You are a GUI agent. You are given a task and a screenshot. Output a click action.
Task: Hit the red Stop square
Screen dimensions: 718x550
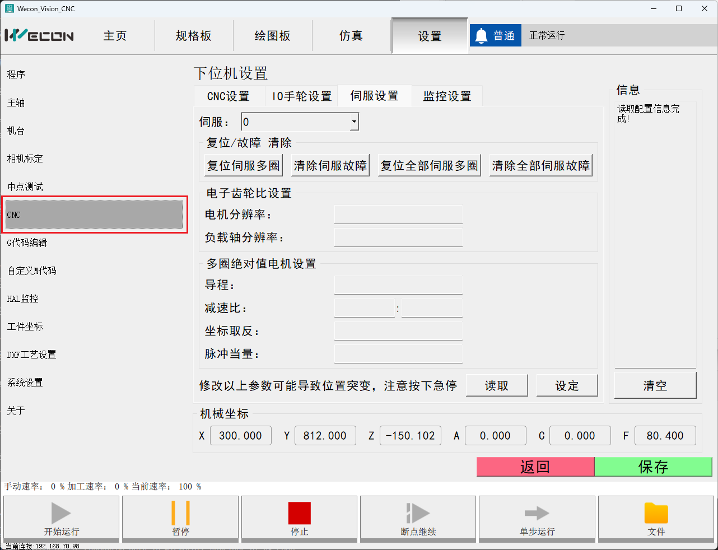299,512
